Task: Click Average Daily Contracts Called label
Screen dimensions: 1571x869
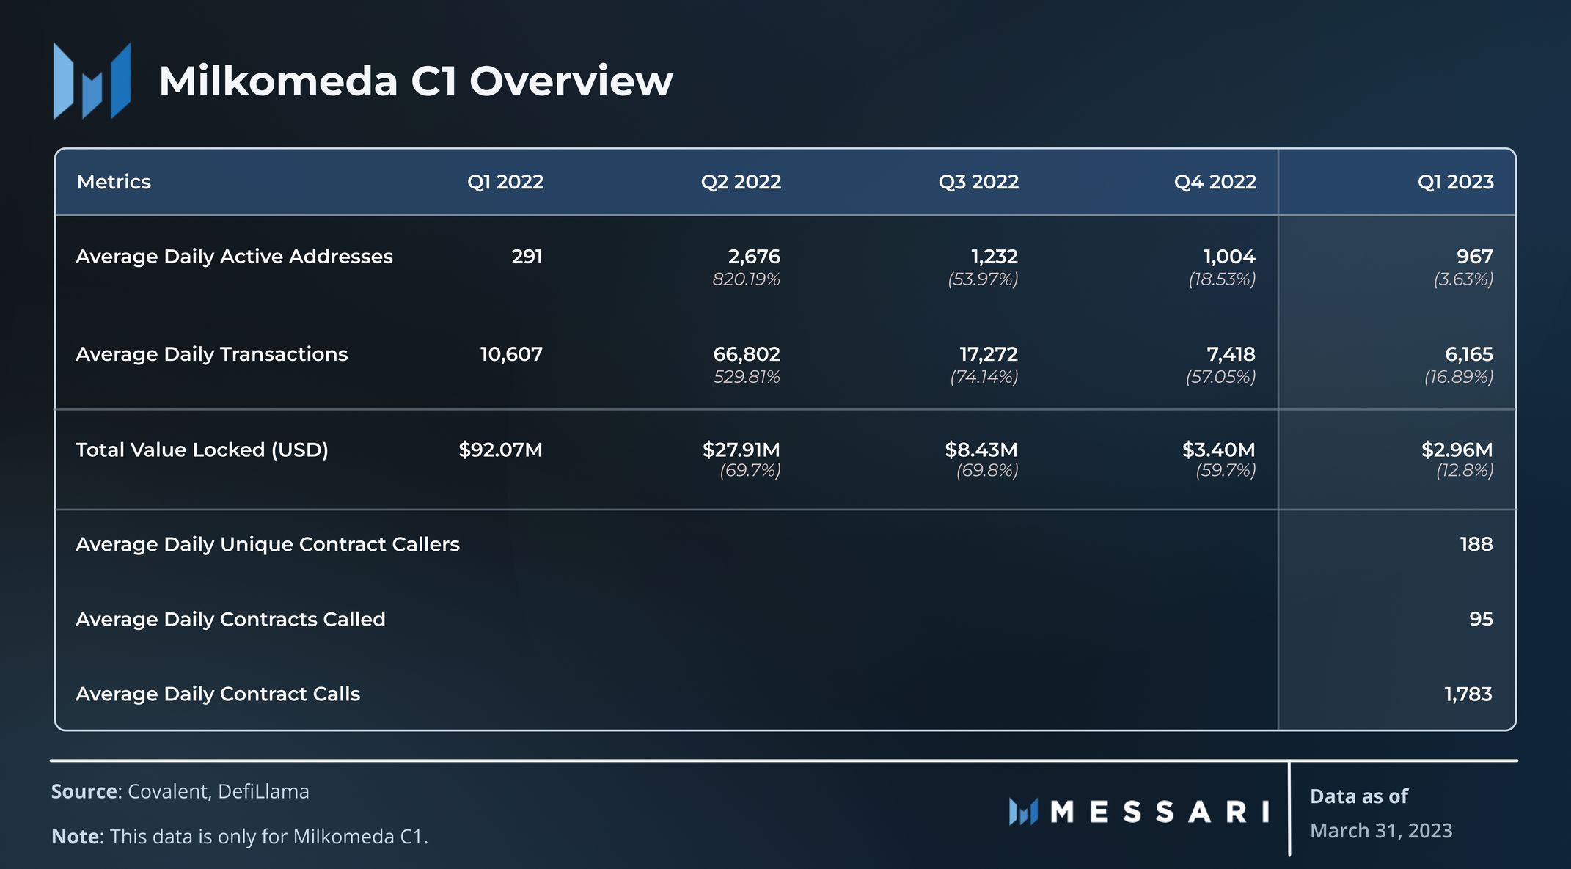Action: 230,619
